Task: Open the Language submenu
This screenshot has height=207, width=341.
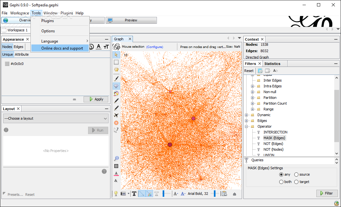Action: [60, 41]
